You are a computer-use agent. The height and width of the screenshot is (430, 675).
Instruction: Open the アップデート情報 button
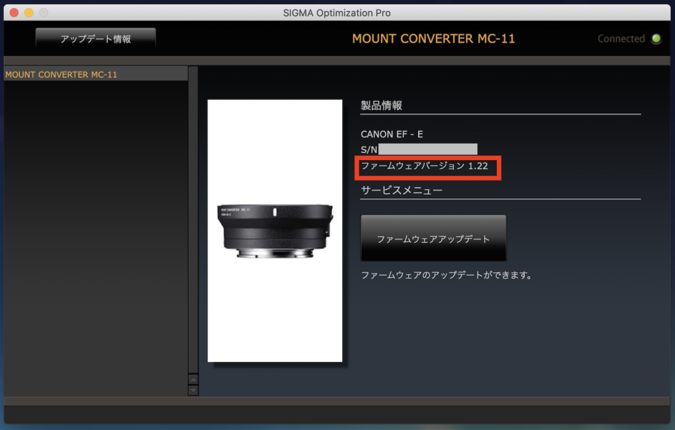click(x=96, y=38)
